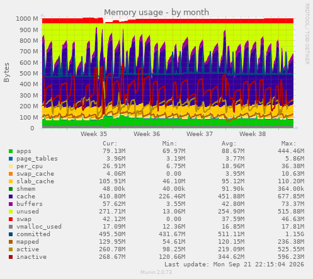The image size is (313, 279).
Task: Click the 'Min:' column header
Action: [169, 144]
